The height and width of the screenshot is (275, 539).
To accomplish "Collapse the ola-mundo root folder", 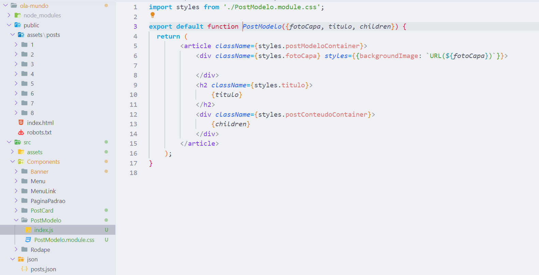I will click(5, 5).
